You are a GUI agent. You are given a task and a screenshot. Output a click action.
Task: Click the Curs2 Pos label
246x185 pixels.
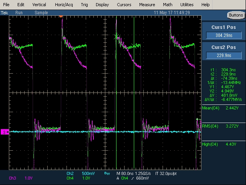tap(224, 47)
